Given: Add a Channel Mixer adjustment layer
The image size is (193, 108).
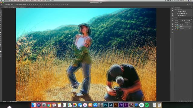Looking at the screenshot, I should [185, 13].
